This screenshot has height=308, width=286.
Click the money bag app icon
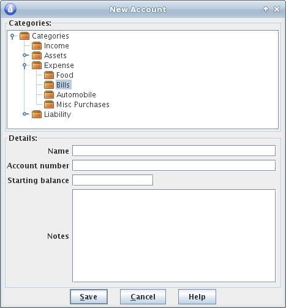click(x=10, y=9)
